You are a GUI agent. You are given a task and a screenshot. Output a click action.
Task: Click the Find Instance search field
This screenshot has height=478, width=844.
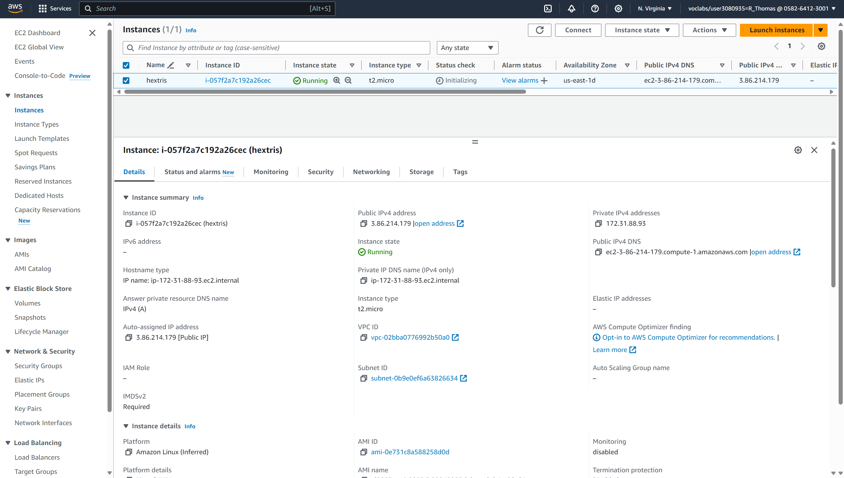pyautogui.click(x=276, y=48)
